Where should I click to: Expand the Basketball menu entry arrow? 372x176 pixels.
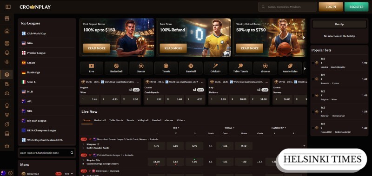(72, 174)
